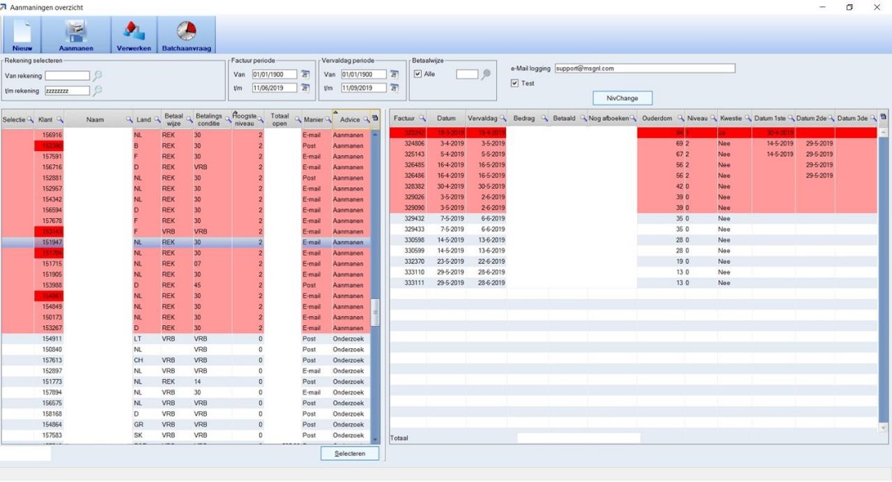Select customer row 154911
892x482 pixels.
coord(186,339)
